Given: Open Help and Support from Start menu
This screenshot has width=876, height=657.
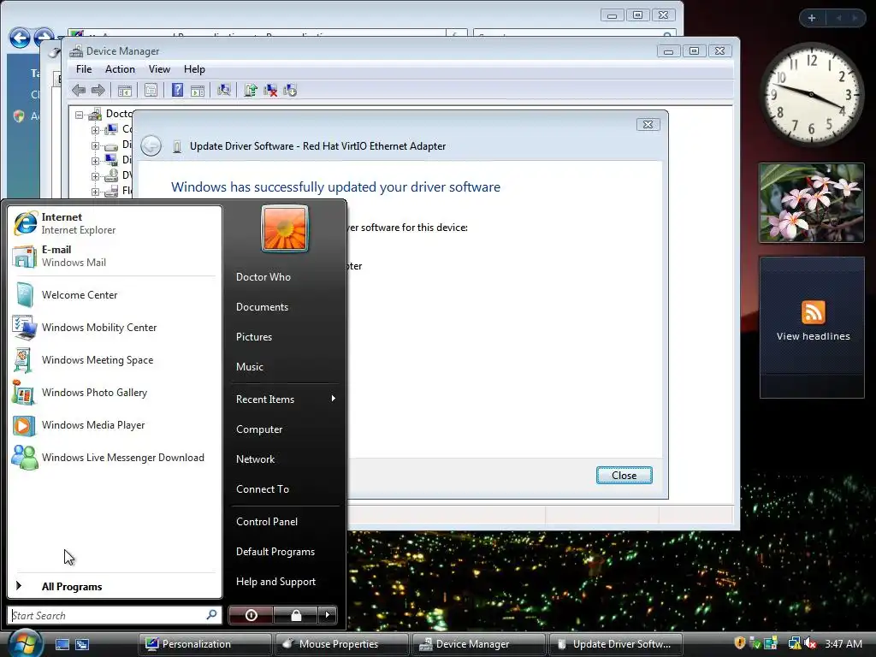Looking at the screenshot, I should [x=276, y=582].
